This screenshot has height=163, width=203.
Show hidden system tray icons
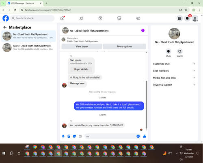click(x=177, y=153)
